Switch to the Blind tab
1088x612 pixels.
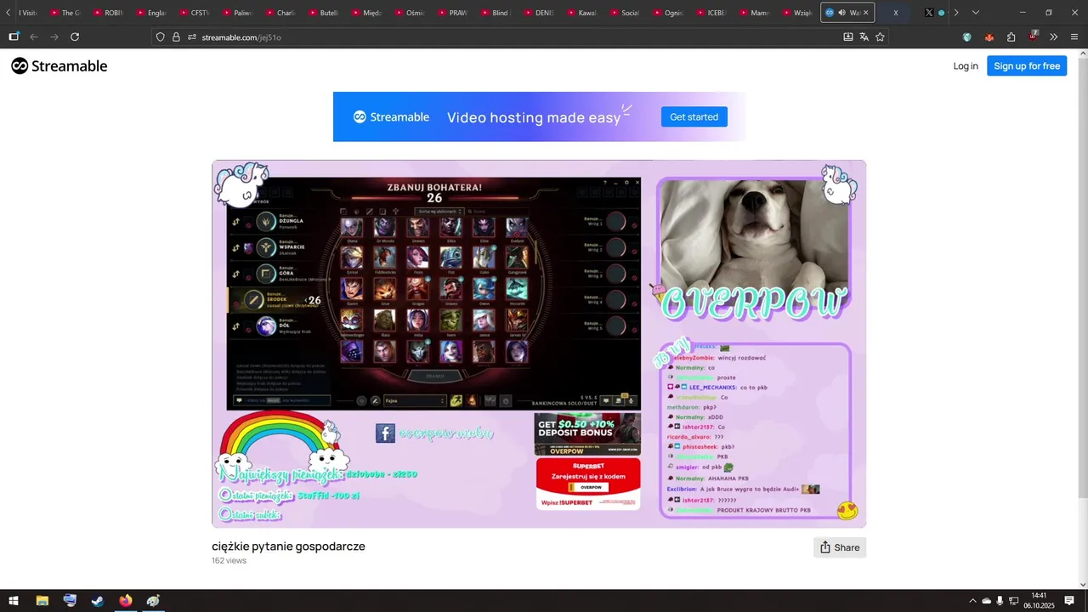[x=496, y=13]
